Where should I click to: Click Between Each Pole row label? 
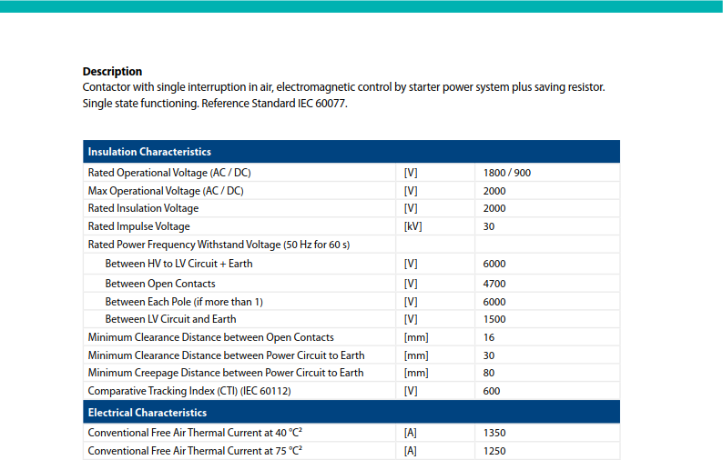[184, 302]
